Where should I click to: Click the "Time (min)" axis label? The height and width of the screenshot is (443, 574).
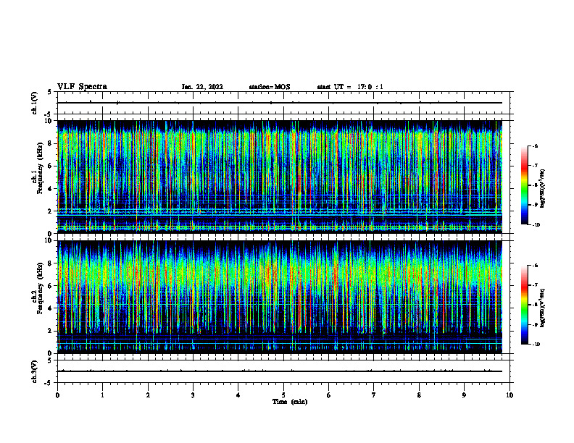(x=290, y=402)
